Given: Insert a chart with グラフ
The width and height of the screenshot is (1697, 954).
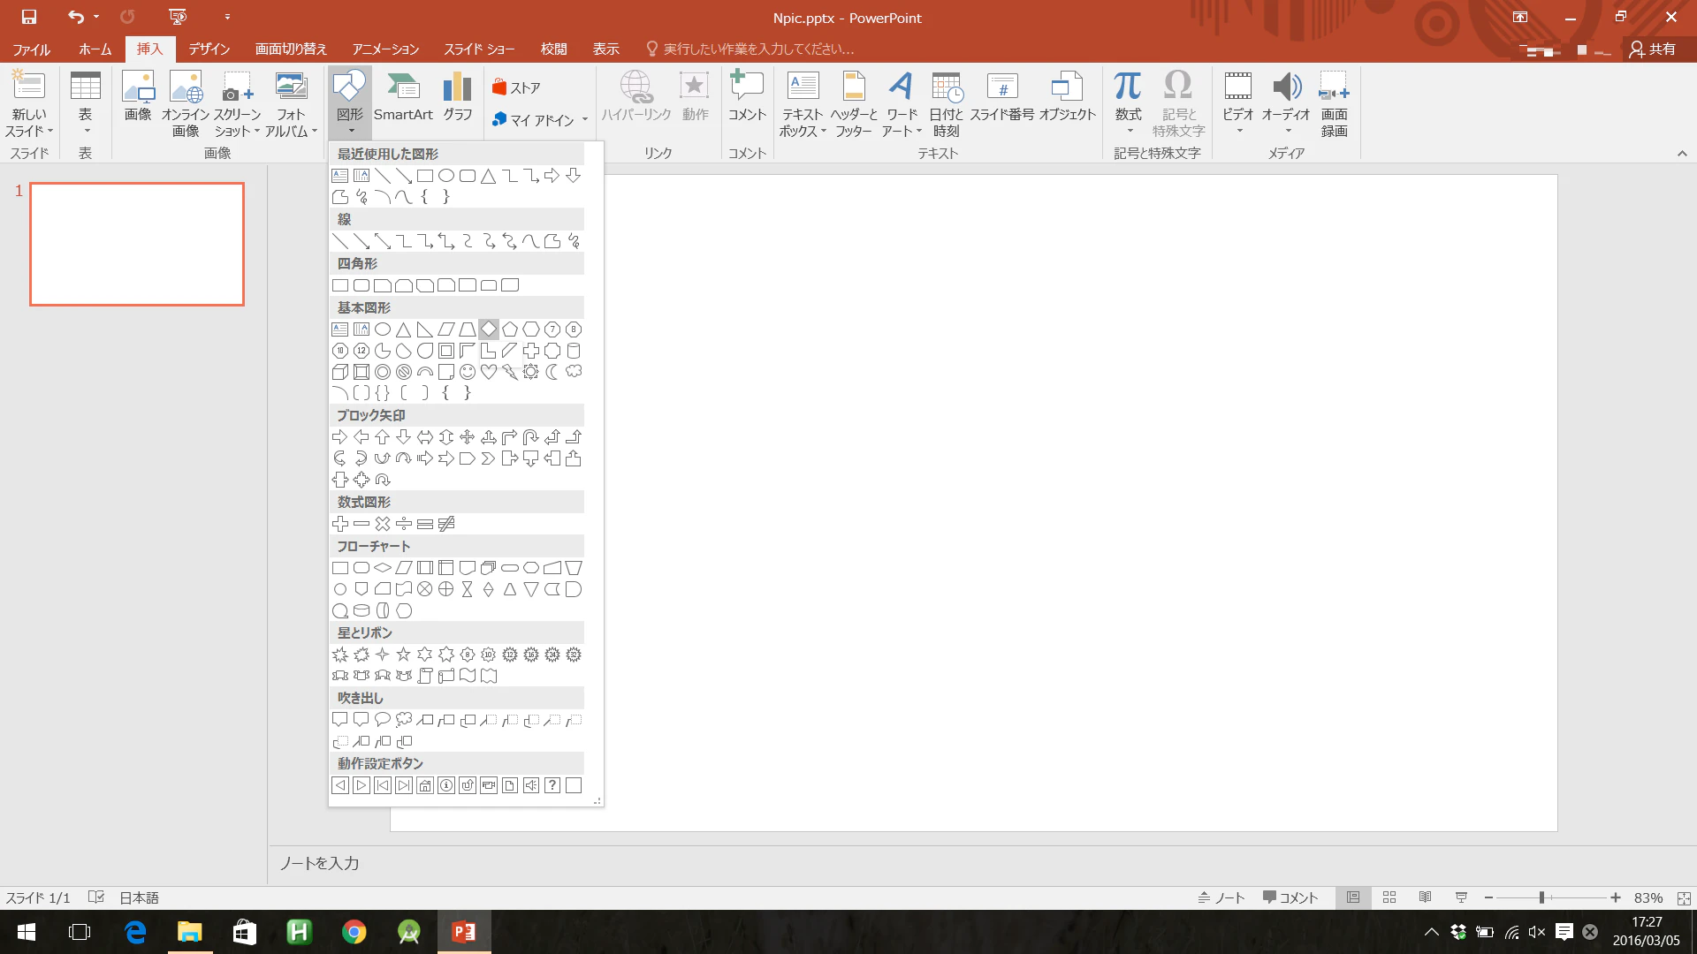Looking at the screenshot, I should tap(458, 97).
